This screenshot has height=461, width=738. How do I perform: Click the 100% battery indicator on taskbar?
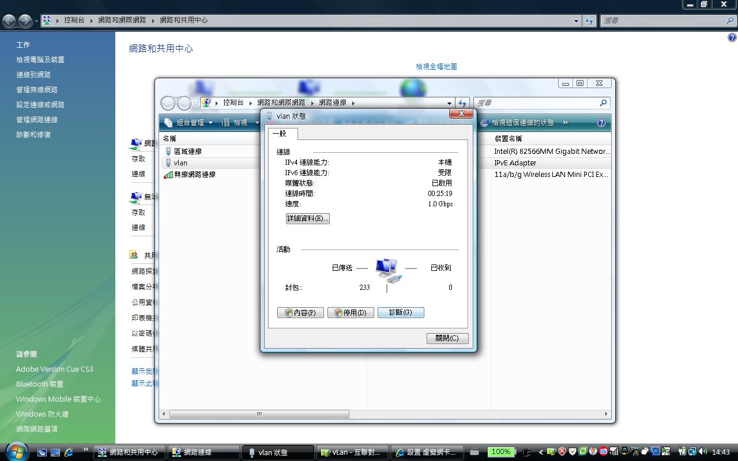pyautogui.click(x=500, y=452)
